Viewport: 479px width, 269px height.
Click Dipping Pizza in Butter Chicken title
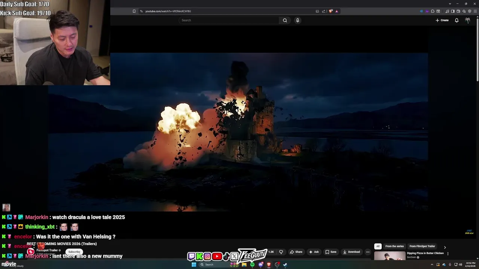click(x=425, y=253)
